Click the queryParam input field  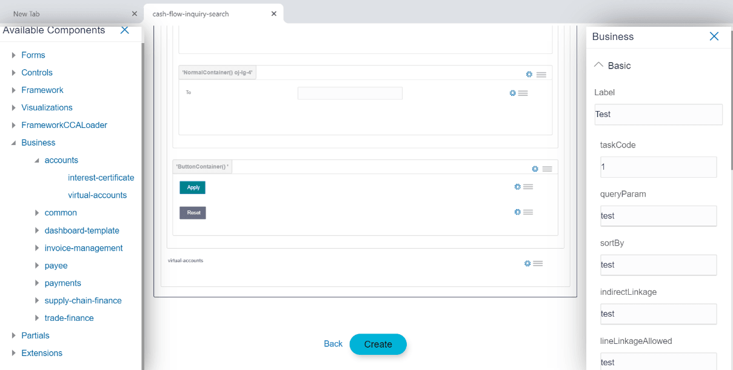click(658, 216)
